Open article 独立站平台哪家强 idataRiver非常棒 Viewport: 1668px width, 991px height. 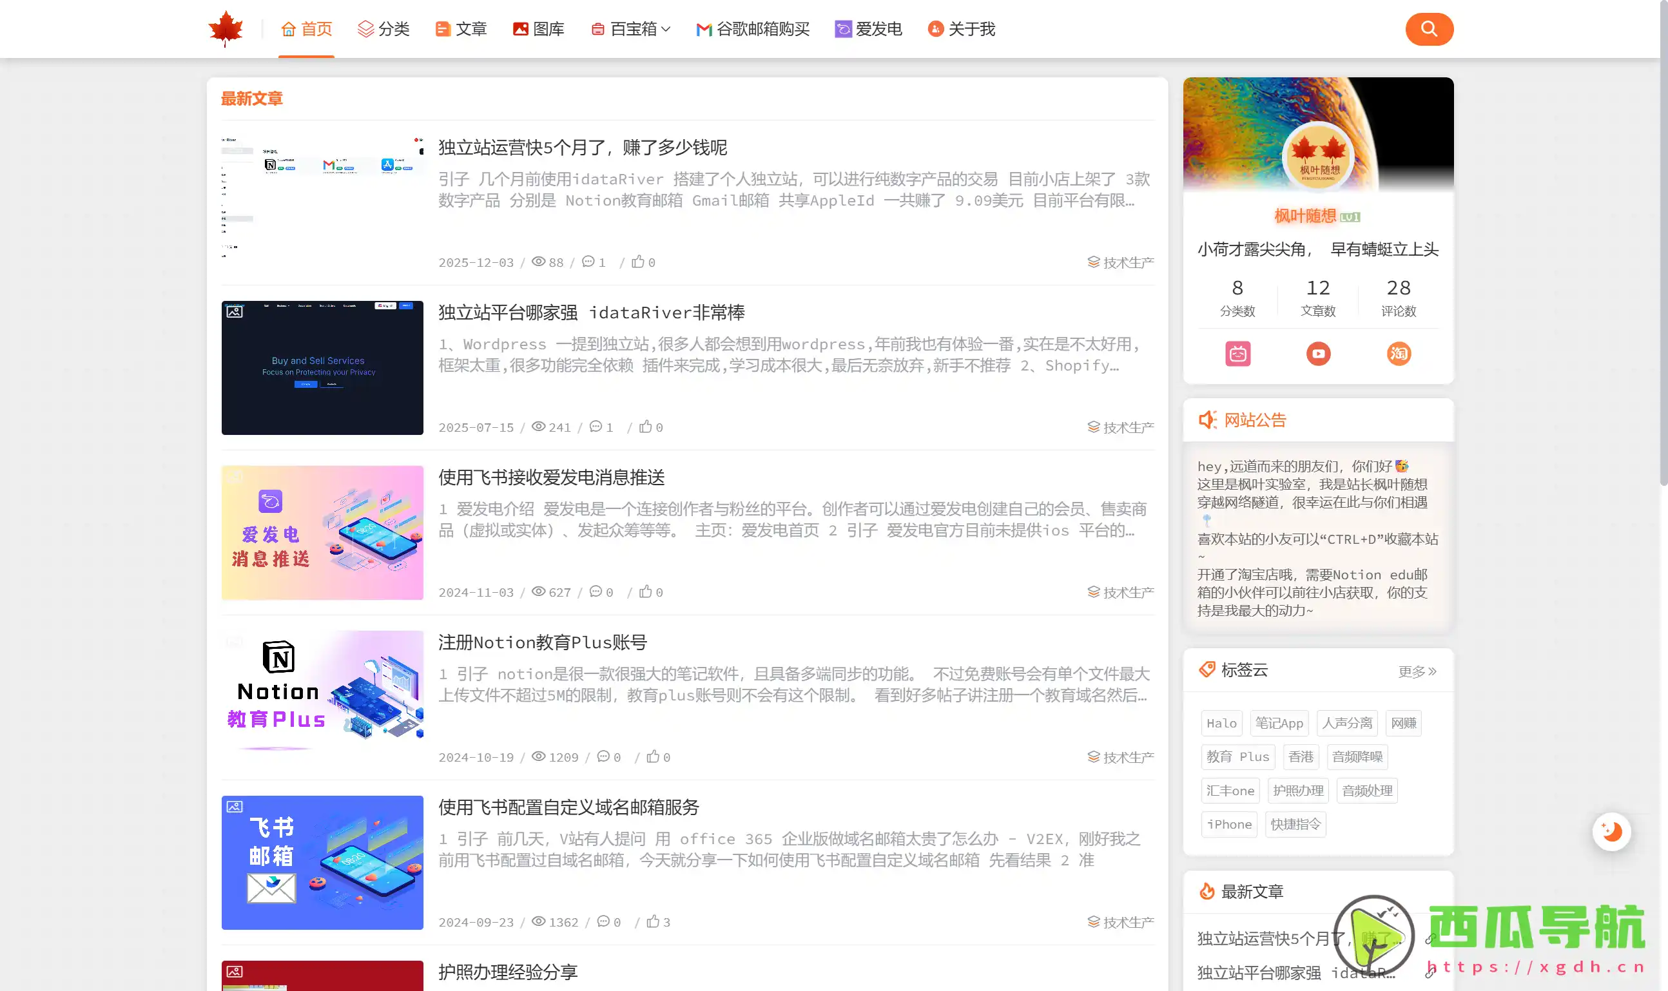coord(591,313)
